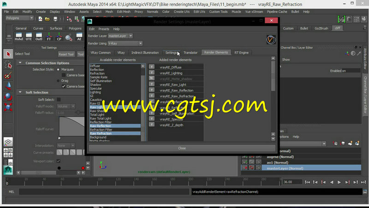Select the Scale tool cube icon

[8, 107]
